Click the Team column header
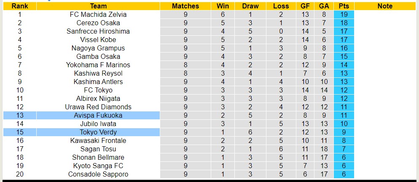 (98, 6)
